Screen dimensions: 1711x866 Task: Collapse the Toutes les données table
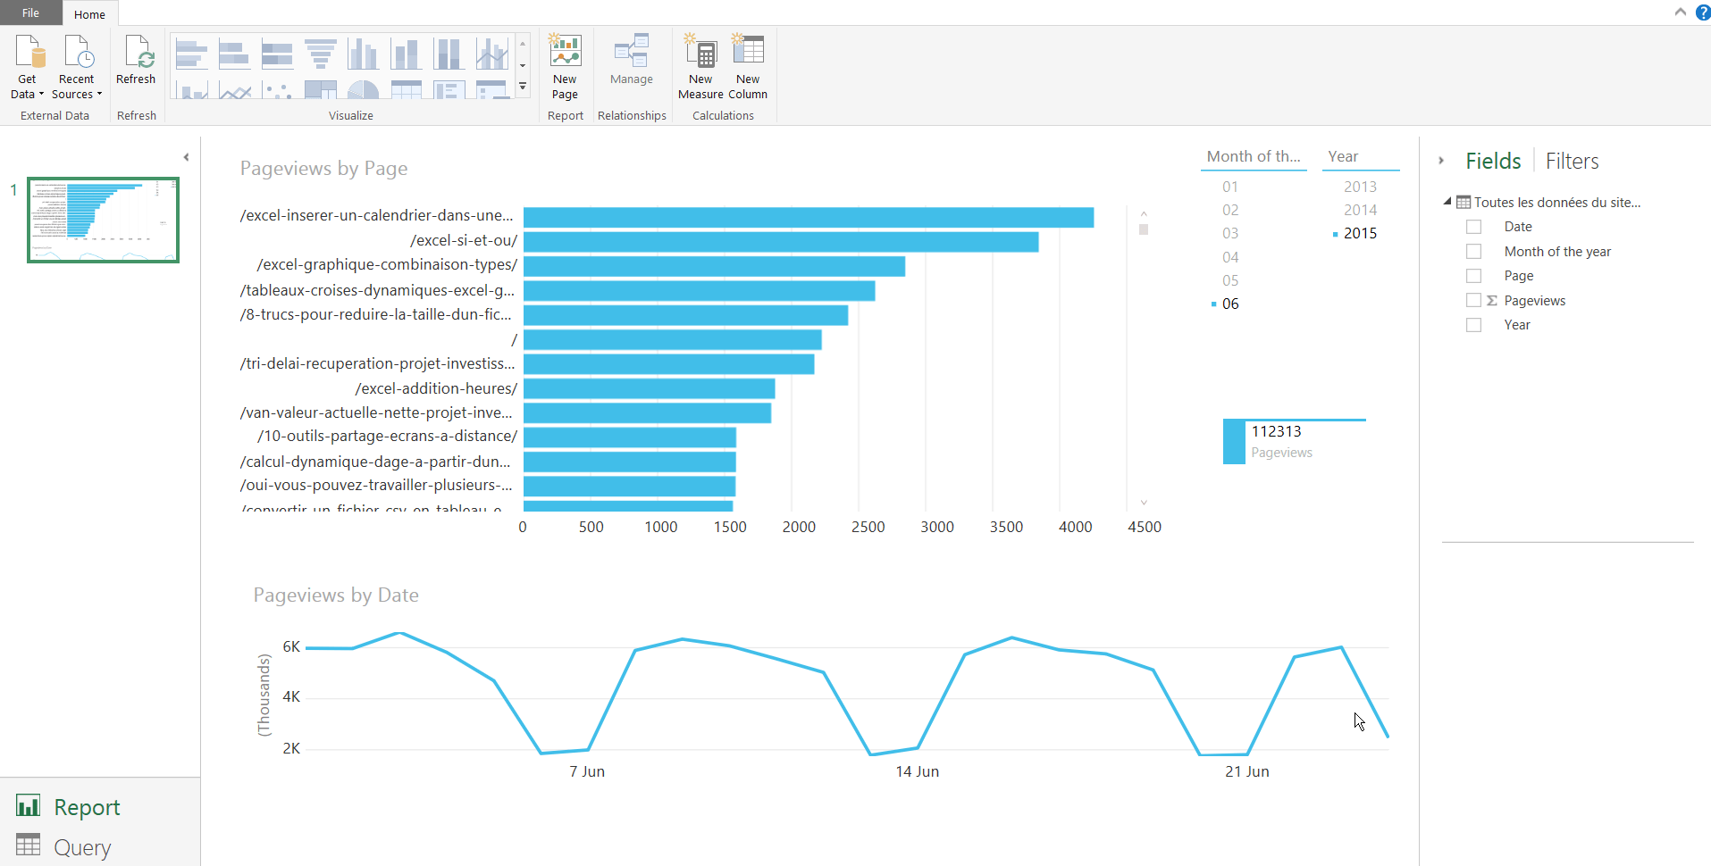tap(1447, 202)
